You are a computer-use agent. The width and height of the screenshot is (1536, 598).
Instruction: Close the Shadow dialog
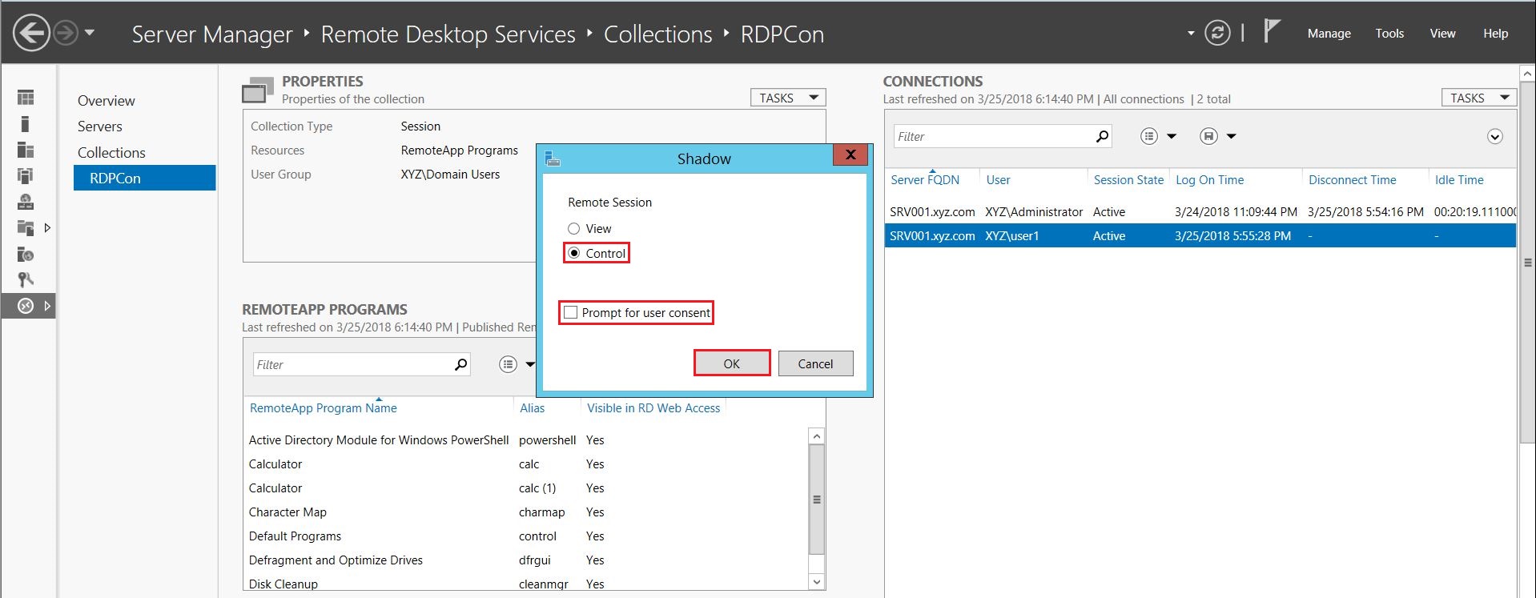pos(850,155)
